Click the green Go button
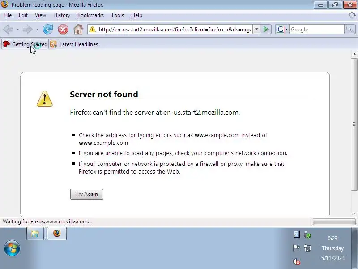The width and height of the screenshot is (358, 269). [x=266, y=29]
